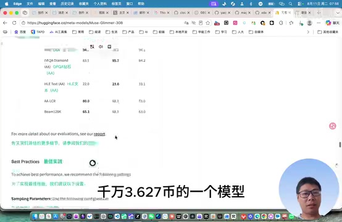Close the This tab
Image resolution: width=342 pixels, height=222 pixels.
pyautogui.click(x=168, y=12)
